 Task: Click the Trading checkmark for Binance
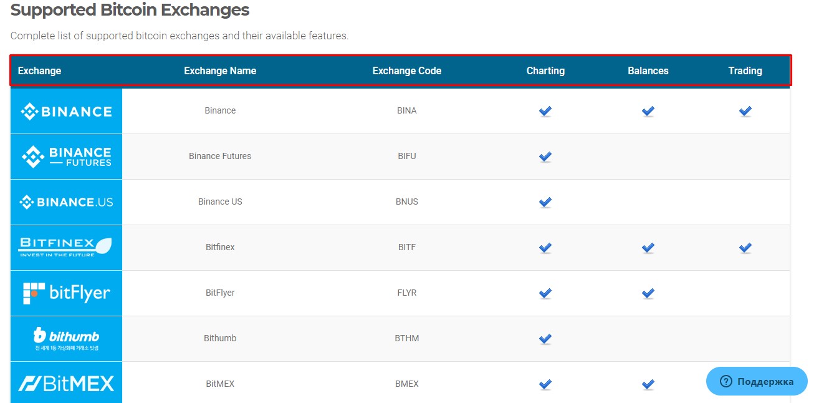coord(745,111)
